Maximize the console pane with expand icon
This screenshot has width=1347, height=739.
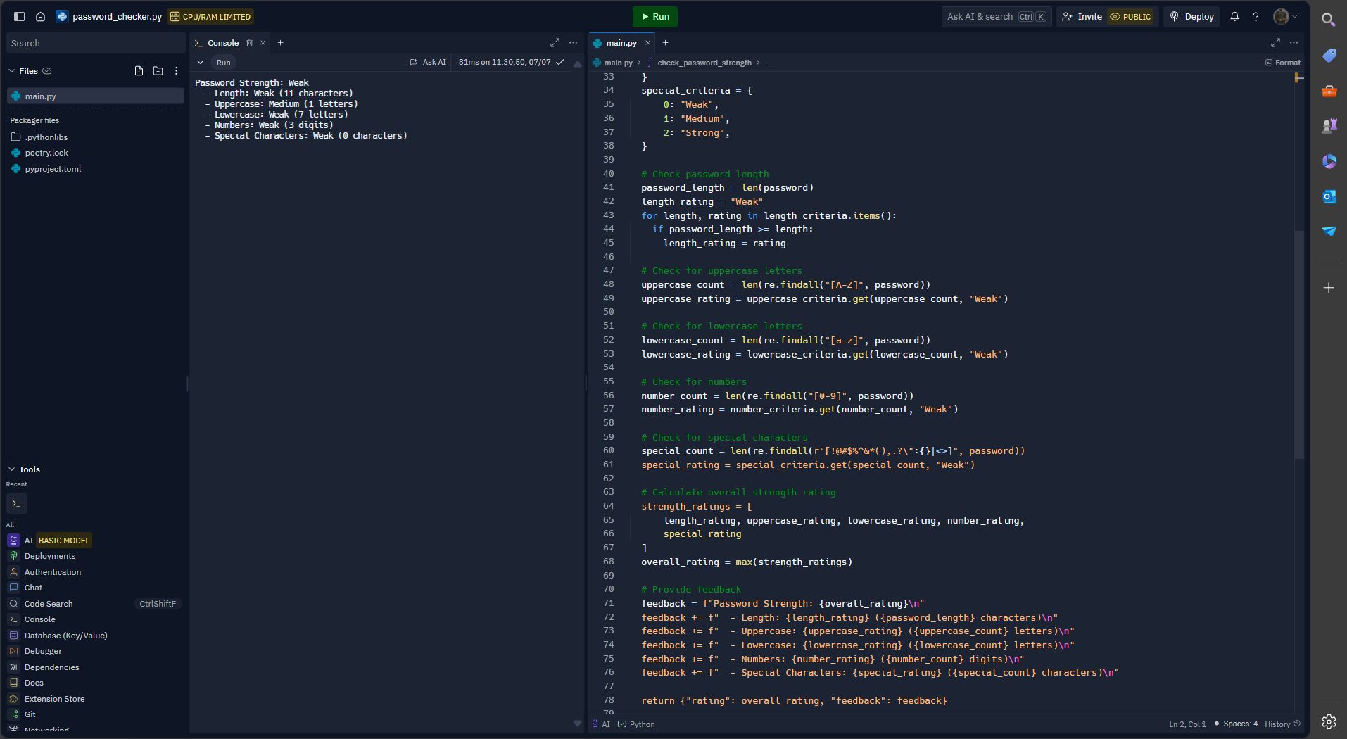(555, 43)
